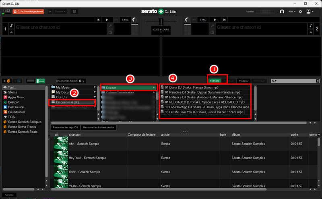The height and width of the screenshot is (199, 322).
Task: Select Disque local (D:) drive
Action: (x=73, y=102)
